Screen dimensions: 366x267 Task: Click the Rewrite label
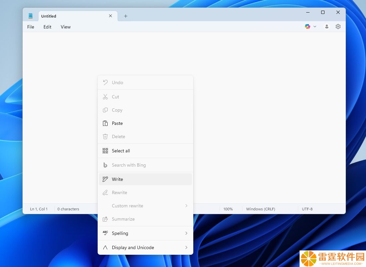click(x=120, y=192)
